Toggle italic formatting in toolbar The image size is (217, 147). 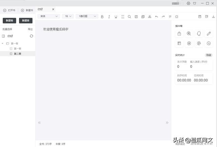[x=109, y=17]
